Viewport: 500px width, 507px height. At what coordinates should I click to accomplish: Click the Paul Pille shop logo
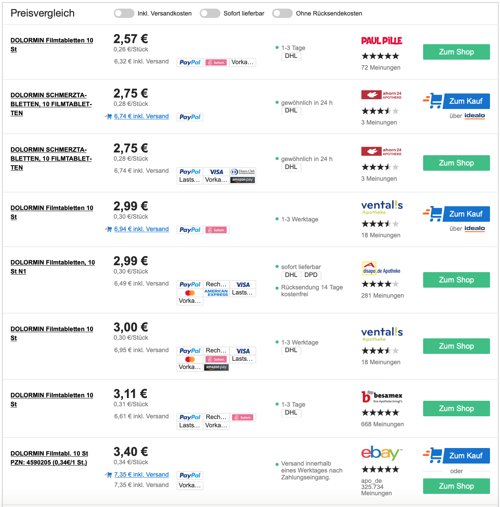click(x=382, y=41)
